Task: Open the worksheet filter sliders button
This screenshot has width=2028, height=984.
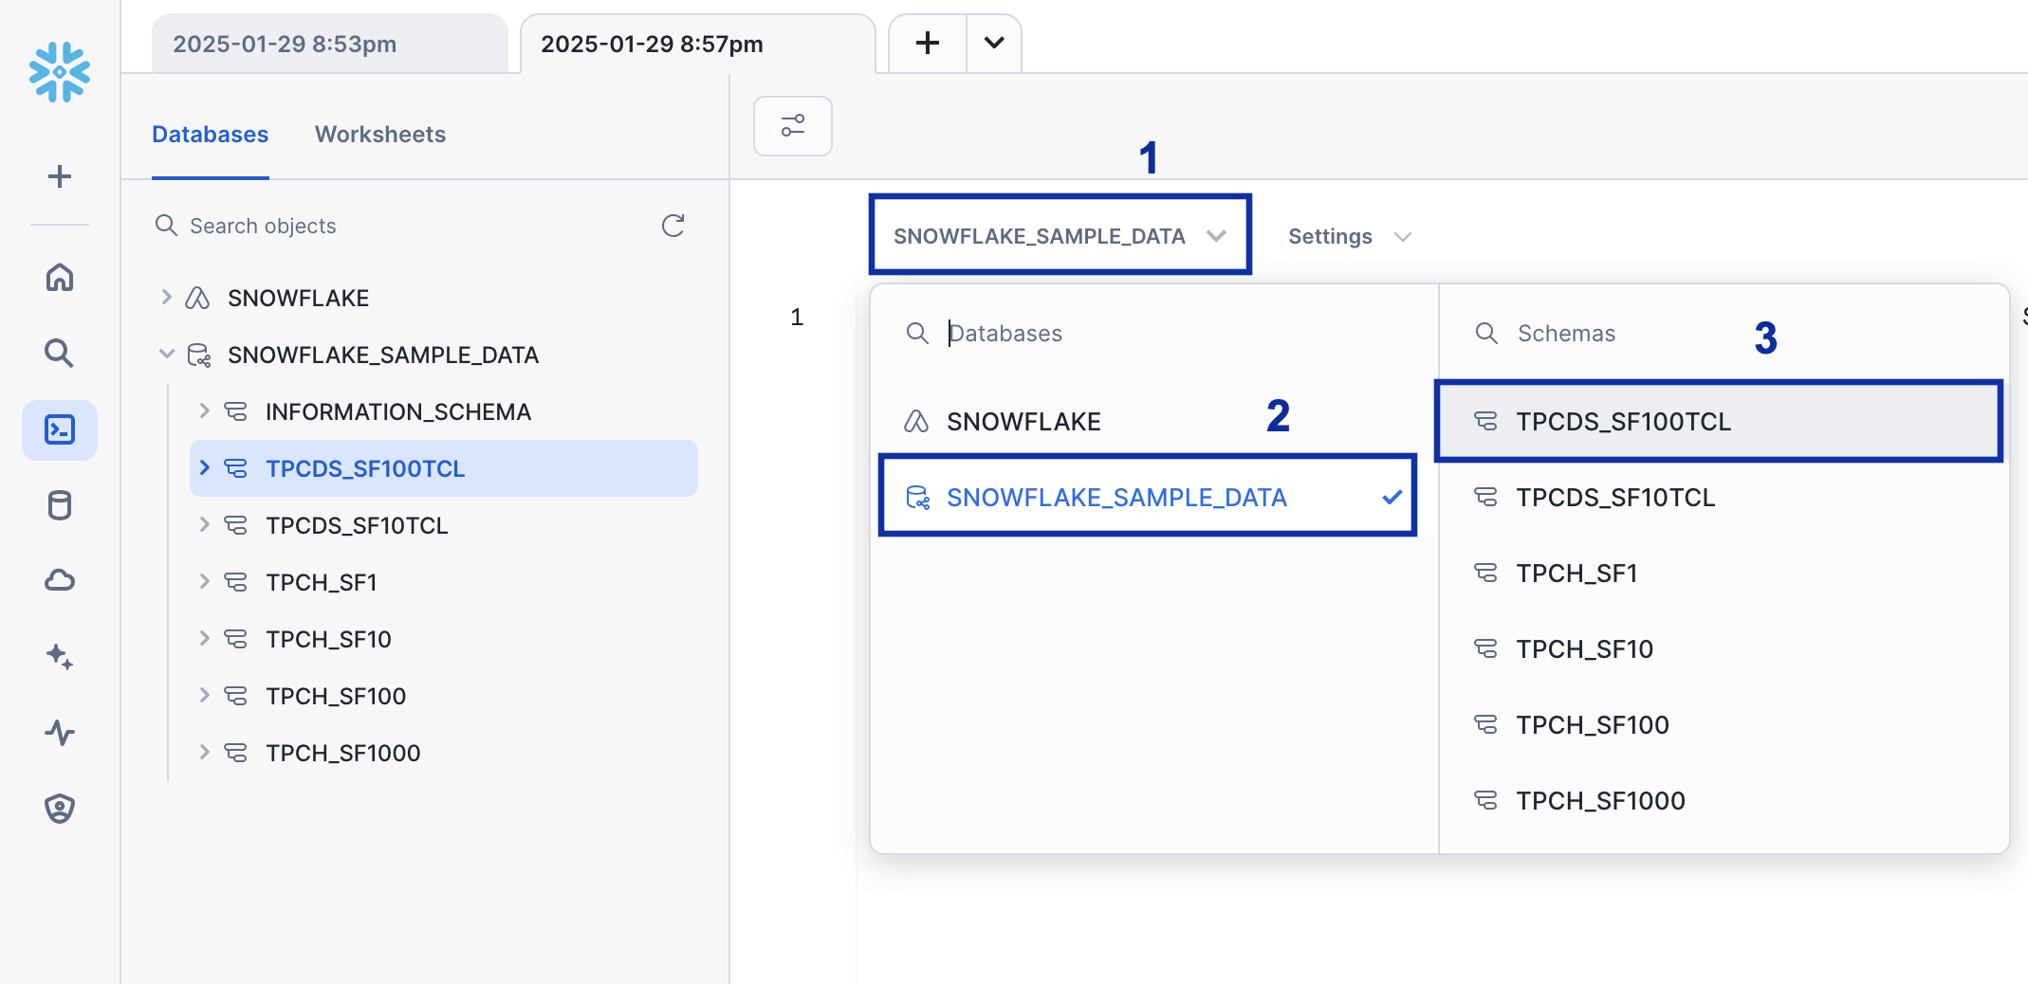Action: [793, 125]
